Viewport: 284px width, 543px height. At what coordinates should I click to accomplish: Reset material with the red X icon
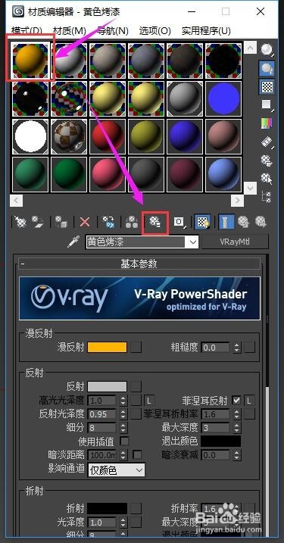coord(85,222)
